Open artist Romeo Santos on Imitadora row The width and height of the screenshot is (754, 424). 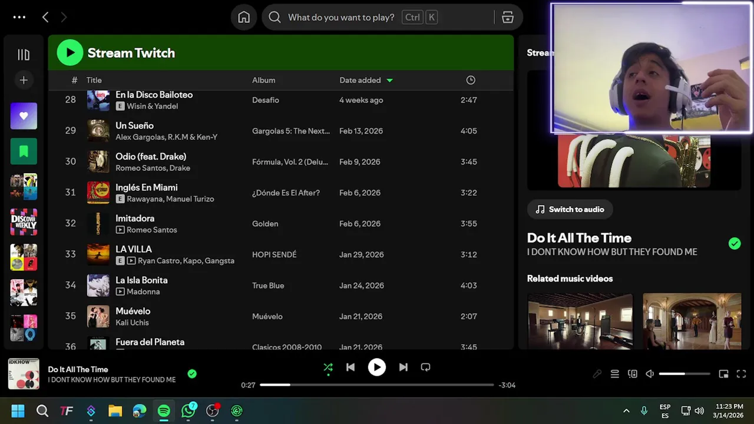[151, 230]
